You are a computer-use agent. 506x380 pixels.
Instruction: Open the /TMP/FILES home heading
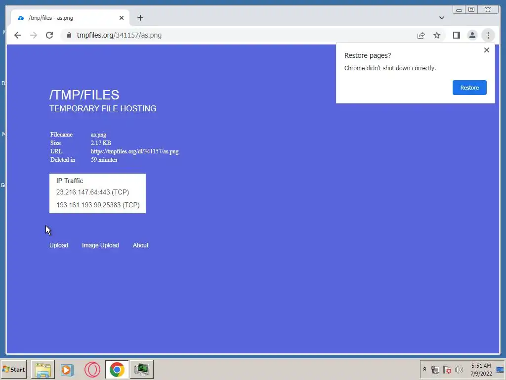click(x=84, y=95)
